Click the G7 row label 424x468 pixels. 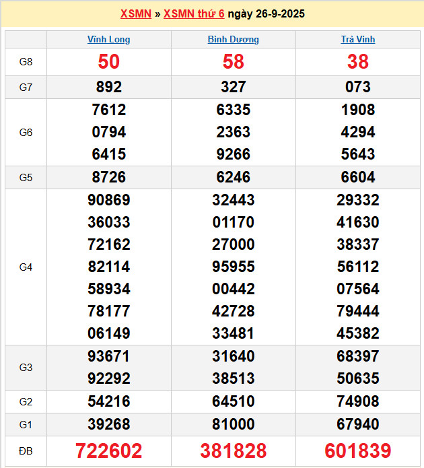point(26,88)
